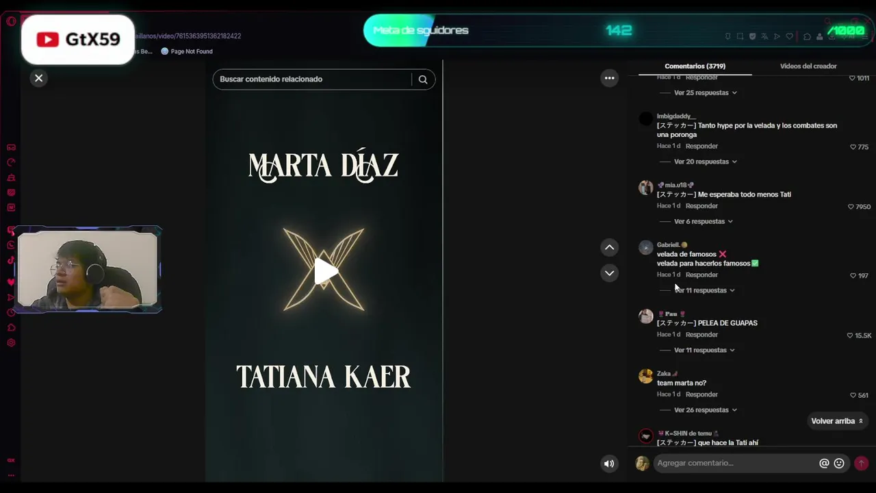Expand Ver 20 respuestas under Imbigdaddy's comment
This screenshot has width=876, height=493.
tap(706, 162)
